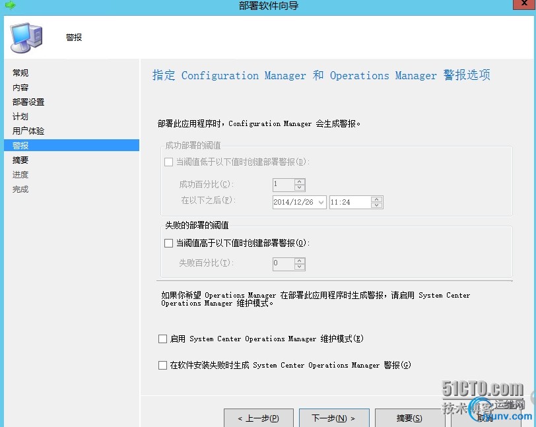Switch to the 用户体验 step
The width and height of the screenshot is (536, 427).
coord(28,131)
